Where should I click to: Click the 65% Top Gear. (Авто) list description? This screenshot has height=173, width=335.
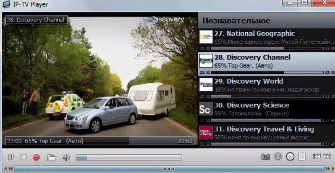(x=243, y=65)
